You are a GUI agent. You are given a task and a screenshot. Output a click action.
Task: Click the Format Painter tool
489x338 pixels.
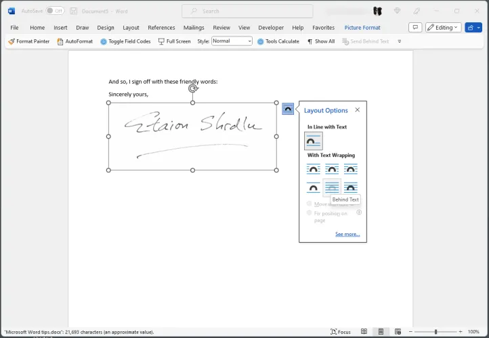[28, 41]
